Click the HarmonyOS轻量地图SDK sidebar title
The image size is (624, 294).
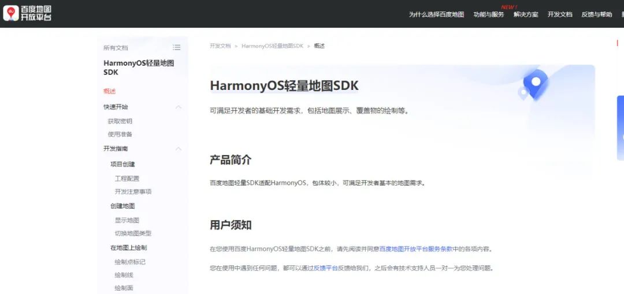click(x=139, y=68)
